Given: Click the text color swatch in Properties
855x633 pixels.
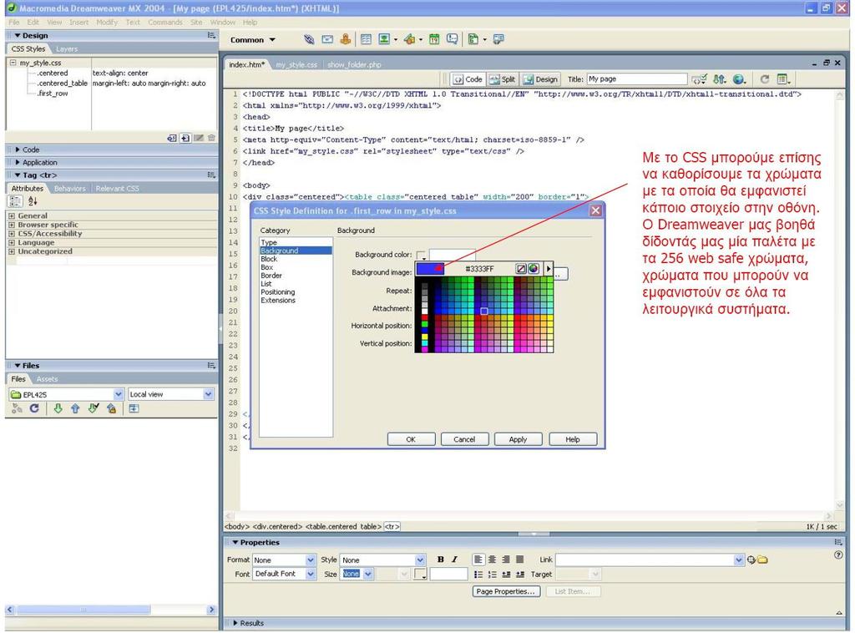Looking at the screenshot, I should coord(420,574).
